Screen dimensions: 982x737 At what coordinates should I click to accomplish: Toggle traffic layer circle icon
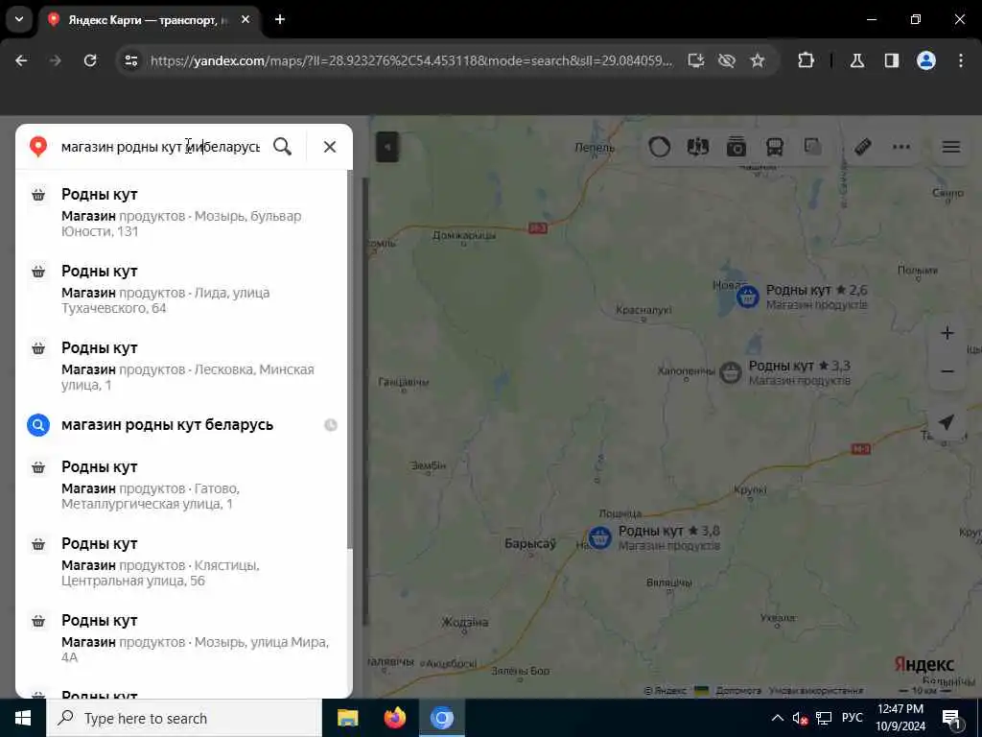click(x=660, y=147)
